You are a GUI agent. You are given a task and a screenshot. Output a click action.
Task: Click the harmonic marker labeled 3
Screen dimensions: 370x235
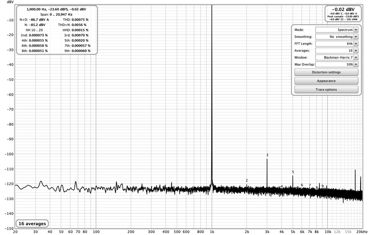tap(267, 155)
